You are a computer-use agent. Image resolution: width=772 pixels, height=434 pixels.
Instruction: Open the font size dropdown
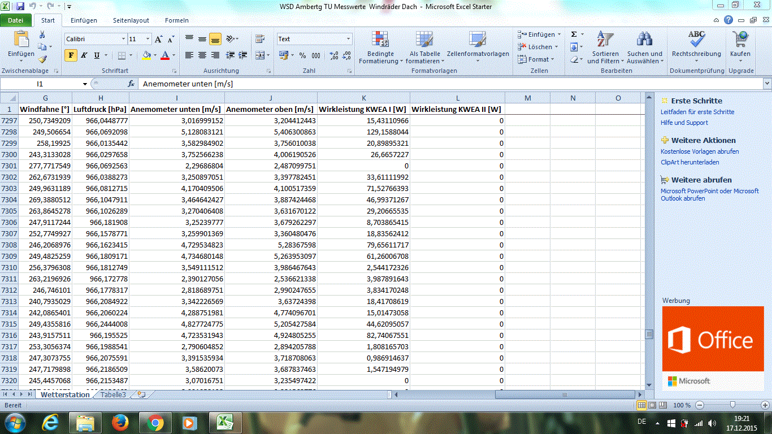click(x=148, y=39)
